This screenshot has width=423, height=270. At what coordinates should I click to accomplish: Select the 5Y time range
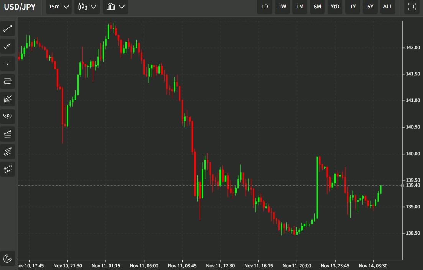370,7
